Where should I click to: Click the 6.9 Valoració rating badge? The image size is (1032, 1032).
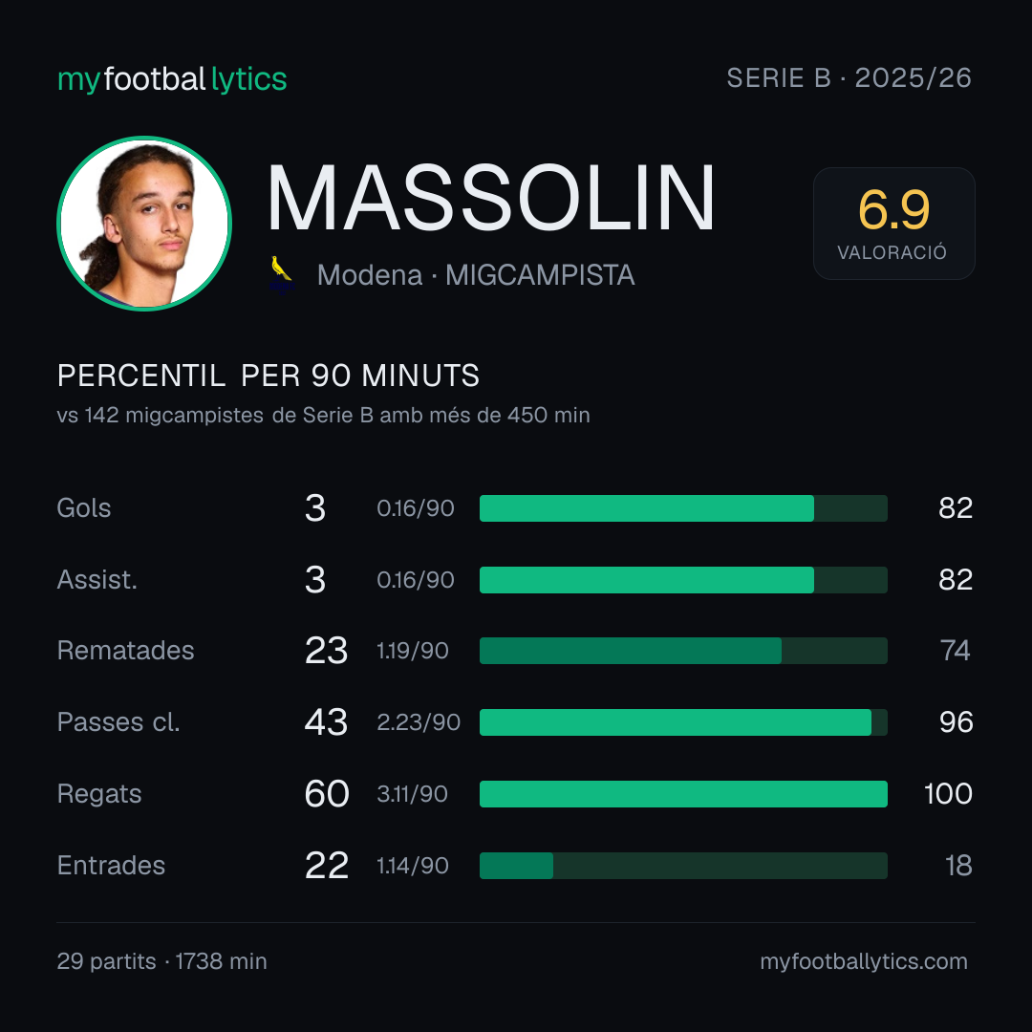893,223
